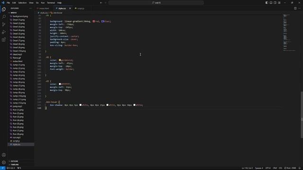
Task: Open Explorer Views and More Actions ellipsis
Action: tap(30, 8)
